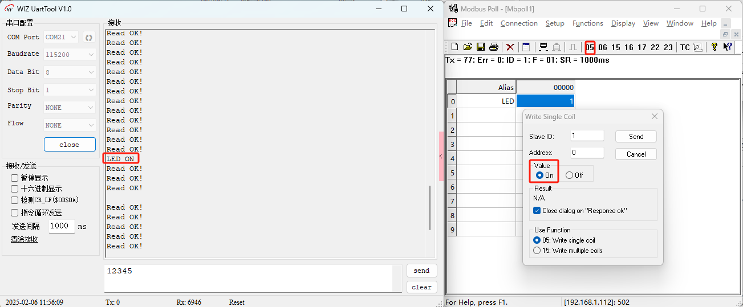Click the Open folder toolbar icon
743x307 pixels.
click(468, 47)
